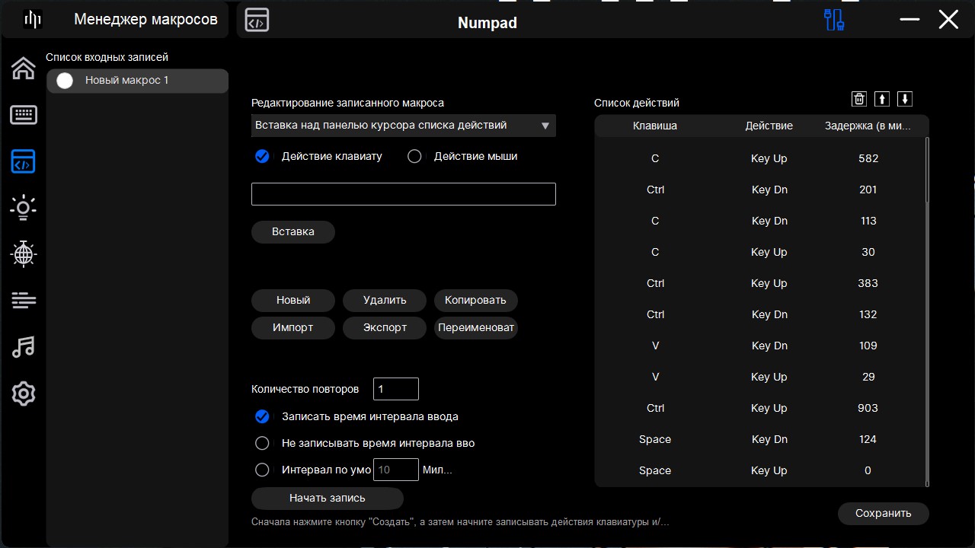This screenshot has width=975, height=548.
Task: Click the Экспорт button
Action: click(x=385, y=328)
